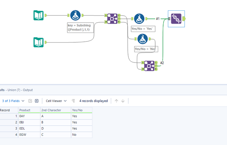The image size is (227, 145).
Task: Click the #1 connection label
Action: pos(158,19)
